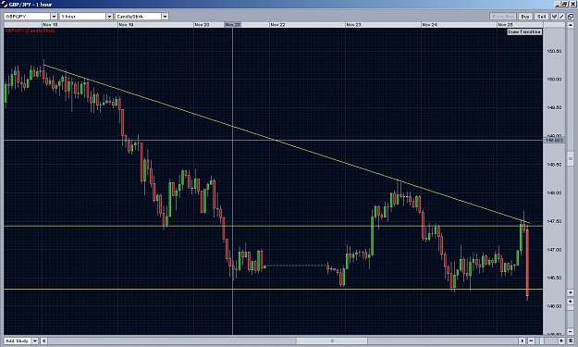Image resolution: width=578 pixels, height=347 pixels.
Task: Click the Nov 18 date header
Action: tap(50, 25)
